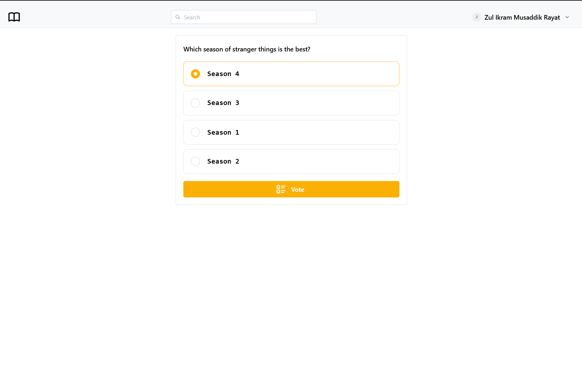Click the "Season 4" option label text

point(223,74)
